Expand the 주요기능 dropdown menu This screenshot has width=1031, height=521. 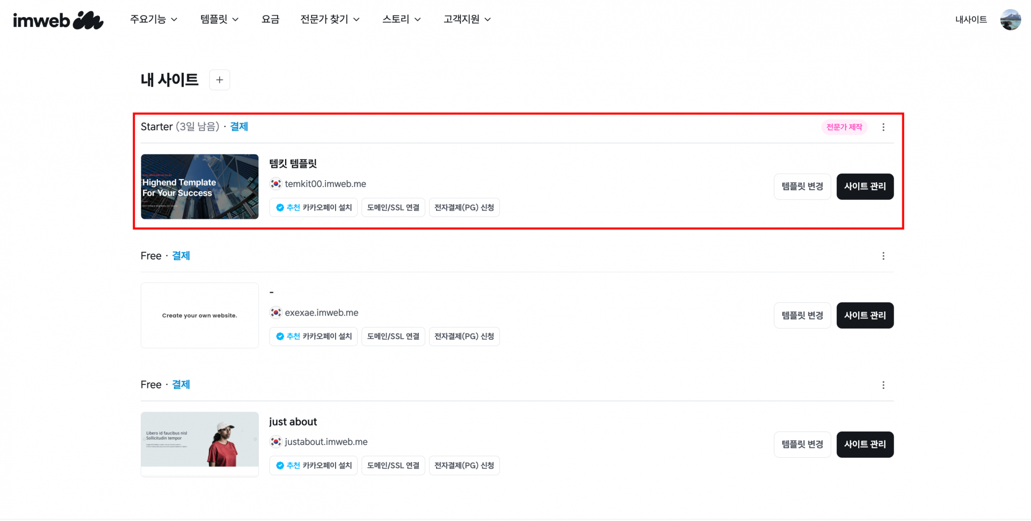pyautogui.click(x=154, y=19)
